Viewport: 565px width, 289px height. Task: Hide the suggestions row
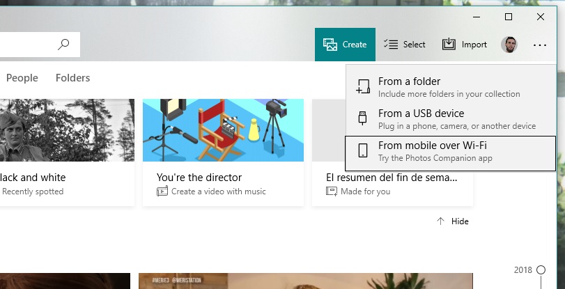tap(453, 221)
